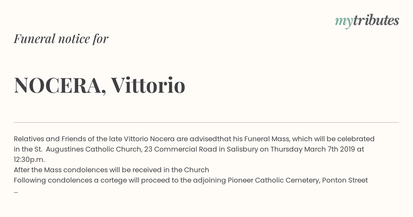Image resolution: width=413 pixels, height=217 pixels.
Task: Click "Pioneer Catholic Cemetery" text
Action: click(273, 180)
